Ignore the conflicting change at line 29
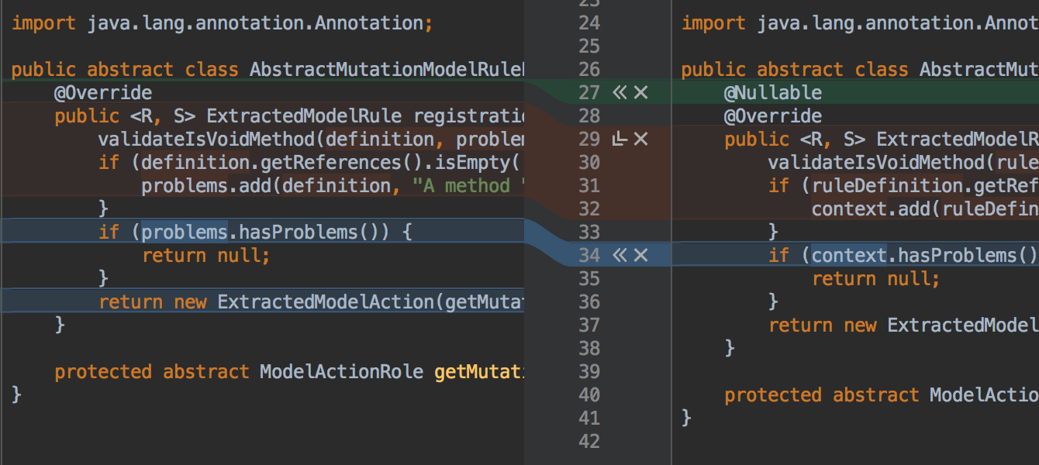Screen dimensions: 1039x465 (x=640, y=139)
